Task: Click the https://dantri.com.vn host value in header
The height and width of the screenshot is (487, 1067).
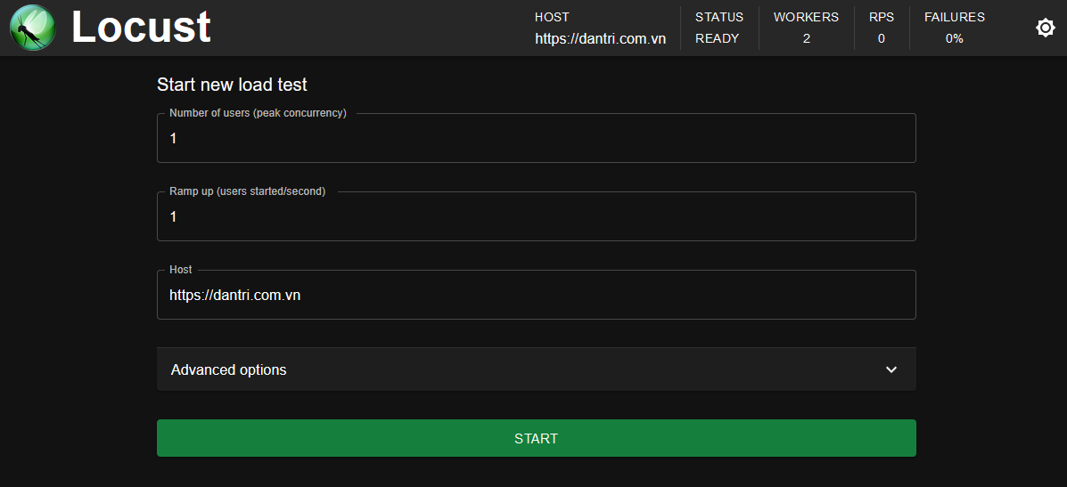Action: [600, 38]
